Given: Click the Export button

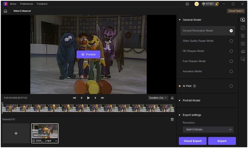Looking at the screenshot, I should click(222, 141).
